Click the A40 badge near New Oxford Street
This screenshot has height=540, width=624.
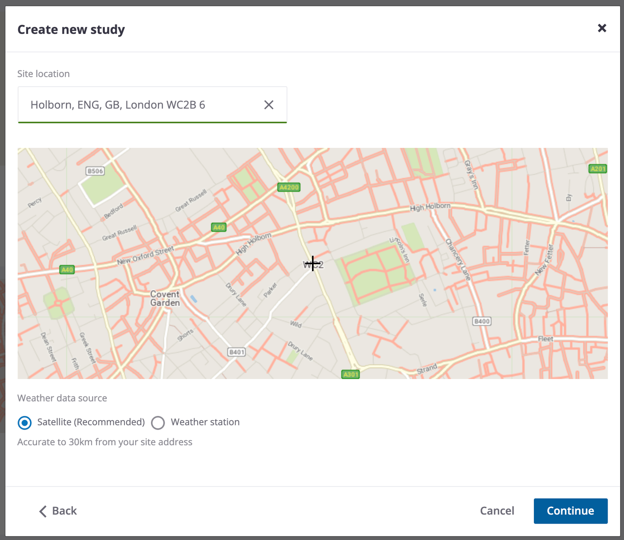67,270
